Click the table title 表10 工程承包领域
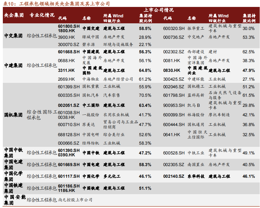 [x=56, y=3]
